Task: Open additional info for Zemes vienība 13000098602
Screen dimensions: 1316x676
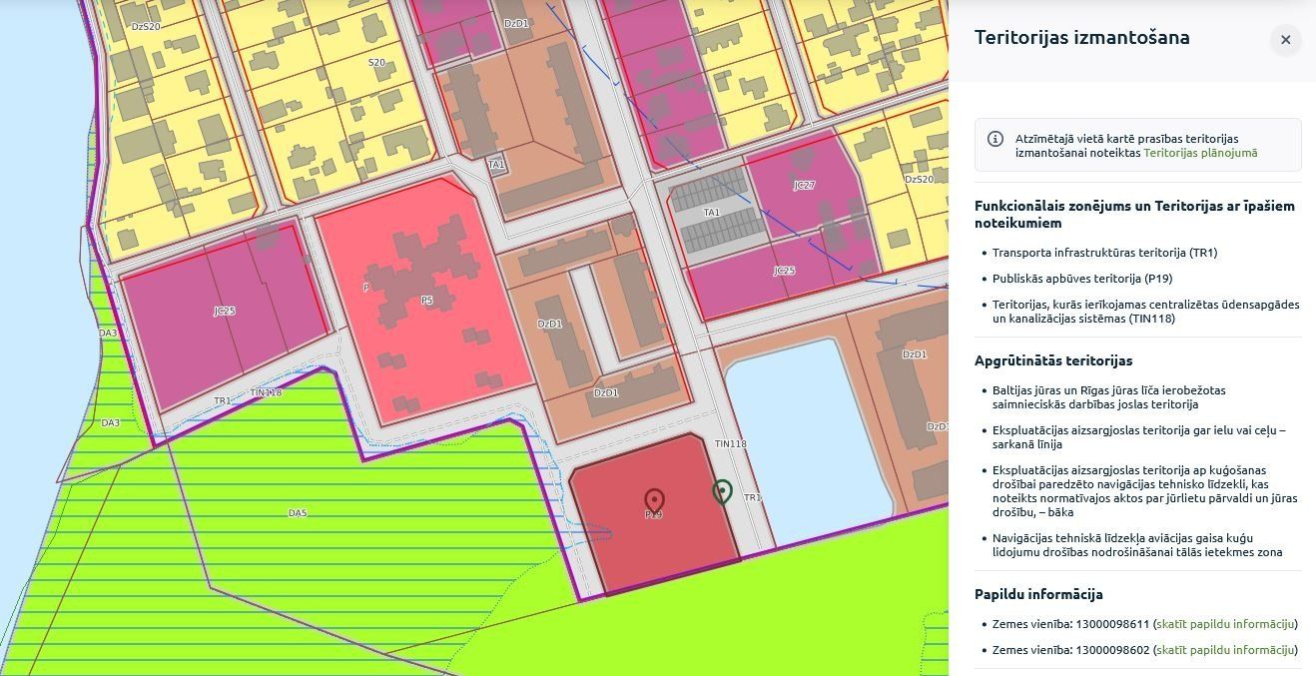Action: [1226, 650]
